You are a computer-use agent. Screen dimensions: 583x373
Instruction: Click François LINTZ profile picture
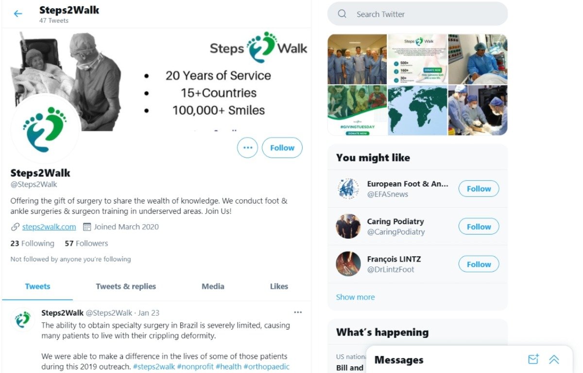348,264
